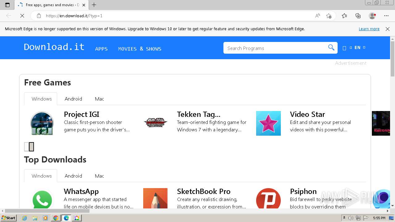Screen dimensions: 395x222
Task: Open the Fears to Fathom game thumbnail
Action: tap(381, 123)
